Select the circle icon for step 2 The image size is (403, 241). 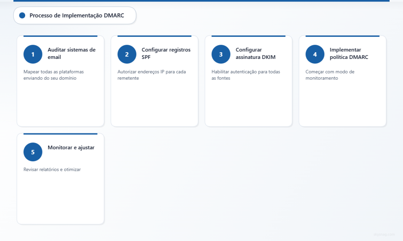127,54
